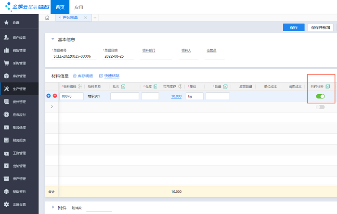Close the 生产领料单 tab
Image resolution: width=337 pixels, height=214 pixels.
coord(85,18)
